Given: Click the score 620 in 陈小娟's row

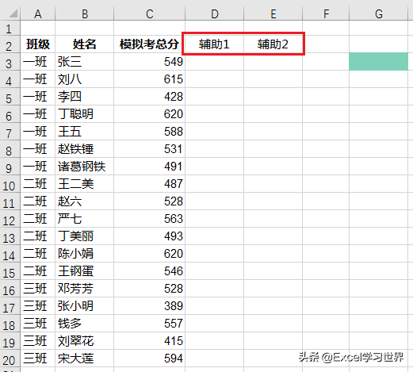Looking at the screenshot, I should 150,254.
